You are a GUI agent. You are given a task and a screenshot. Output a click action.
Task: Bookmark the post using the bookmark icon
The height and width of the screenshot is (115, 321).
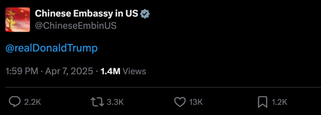click(x=262, y=102)
